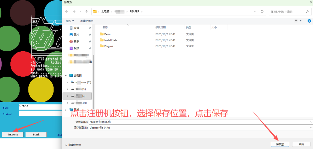Click Patch in the keygen window
The height and width of the screenshot is (149, 313).
point(36,135)
